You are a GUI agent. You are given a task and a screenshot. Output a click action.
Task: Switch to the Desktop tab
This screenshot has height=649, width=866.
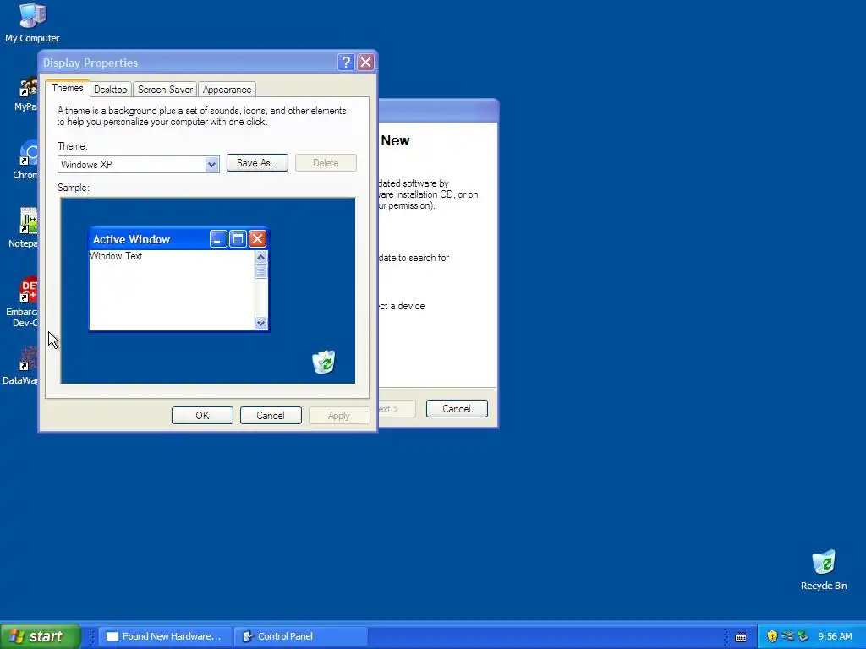coord(111,90)
